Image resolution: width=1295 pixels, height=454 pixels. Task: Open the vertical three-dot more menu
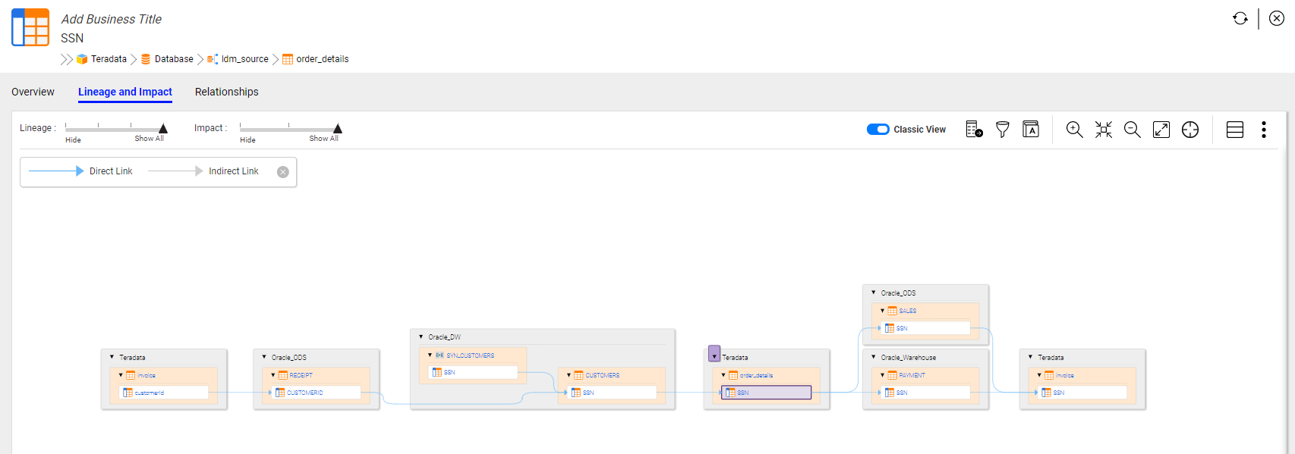[x=1264, y=130]
